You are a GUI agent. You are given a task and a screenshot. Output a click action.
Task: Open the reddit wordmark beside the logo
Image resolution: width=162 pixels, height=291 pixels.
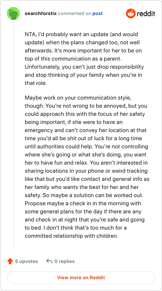click(x=146, y=13)
